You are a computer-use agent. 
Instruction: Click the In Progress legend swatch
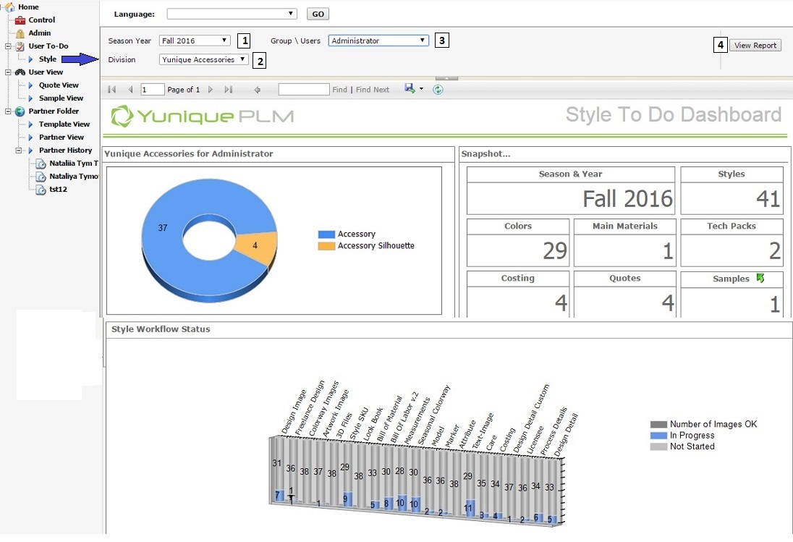[x=658, y=436]
